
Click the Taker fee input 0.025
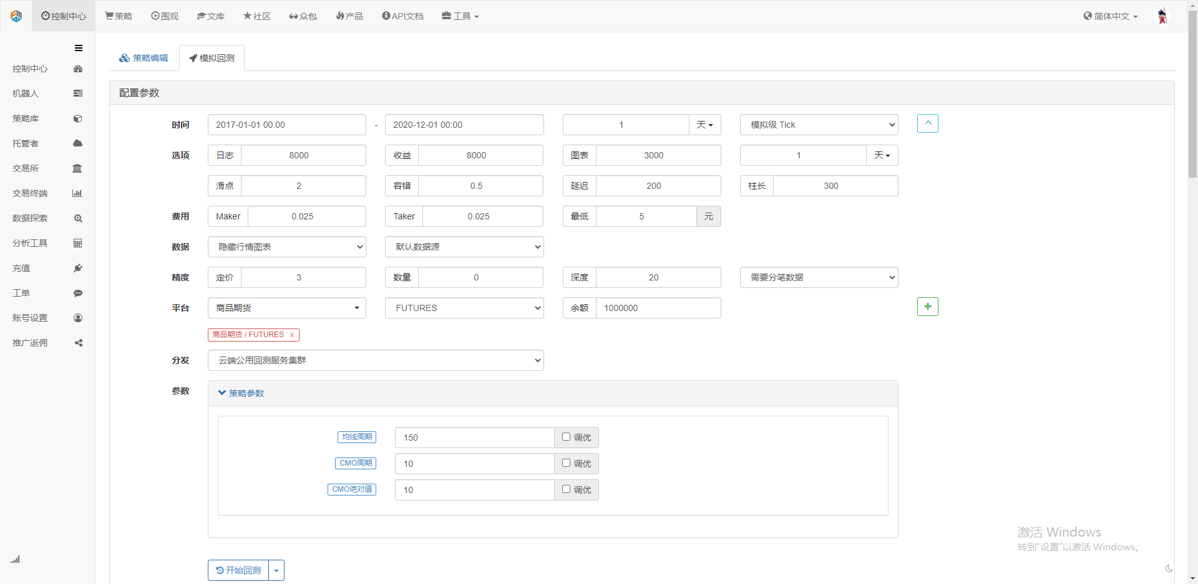point(483,216)
